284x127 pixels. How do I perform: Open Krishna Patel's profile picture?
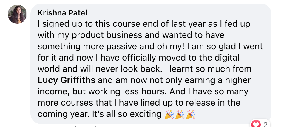(17, 14)
